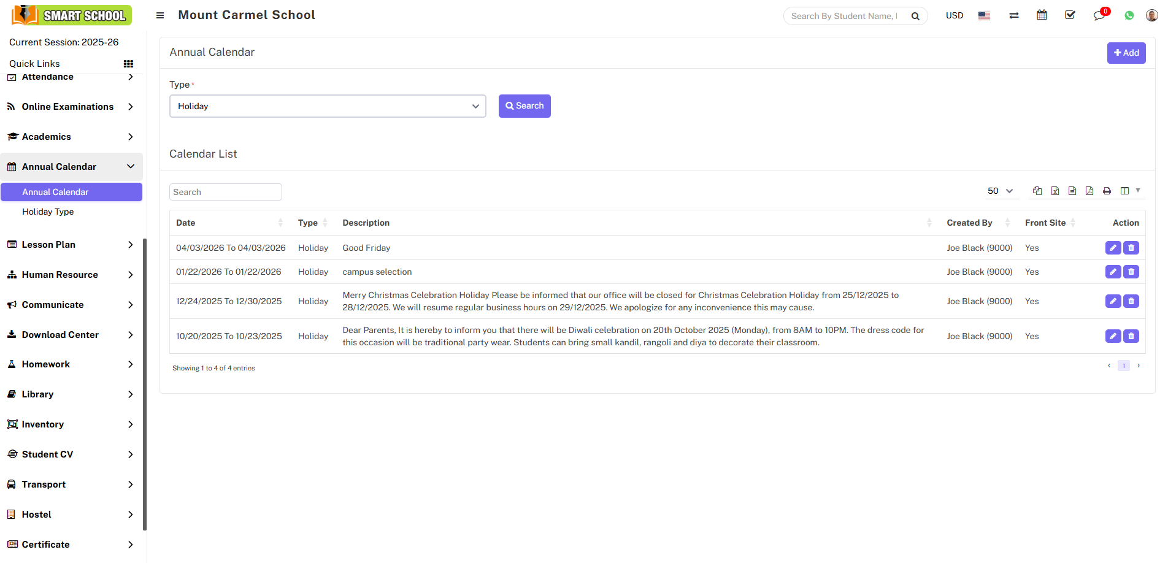This screenshot has height=563, width=1168.
Task: Edit the Good Friday holiday entry
Action: coord(1113,248)
